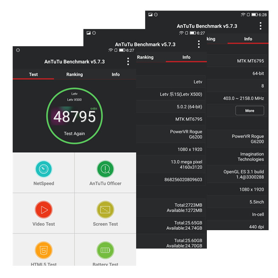Viewport: 278px width, 278px height.
Task: Select the Imagination Technologies vendor row
Action: pyautogui.click(x=237, y=157)
